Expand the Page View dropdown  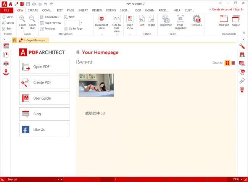[130, 34]
